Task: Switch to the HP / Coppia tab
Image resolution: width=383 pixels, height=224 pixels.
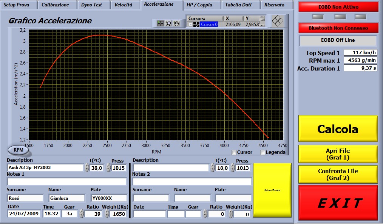Action: [199, 5]
